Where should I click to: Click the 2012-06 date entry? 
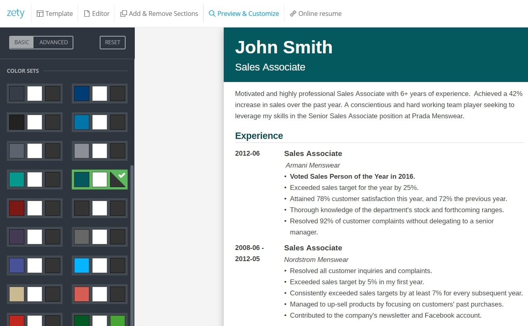[247, 153]
